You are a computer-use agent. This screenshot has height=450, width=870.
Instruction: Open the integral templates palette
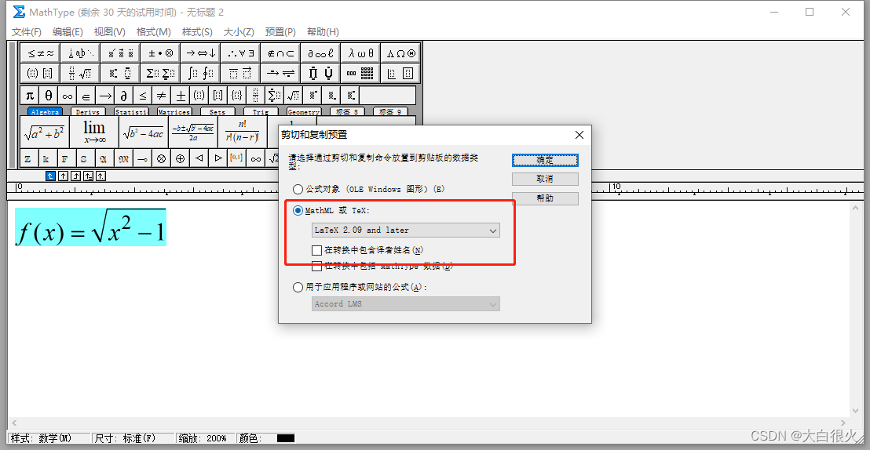click(199, 73)
